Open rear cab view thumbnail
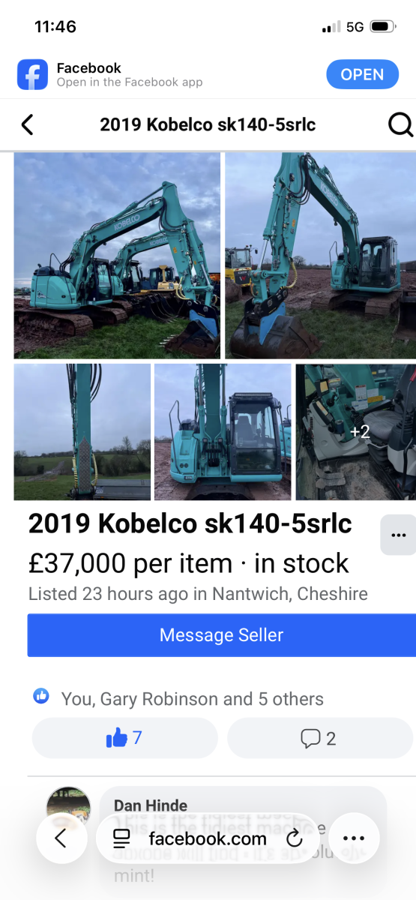This screenshot has width=416, height=900. click(x=223, y=432)
